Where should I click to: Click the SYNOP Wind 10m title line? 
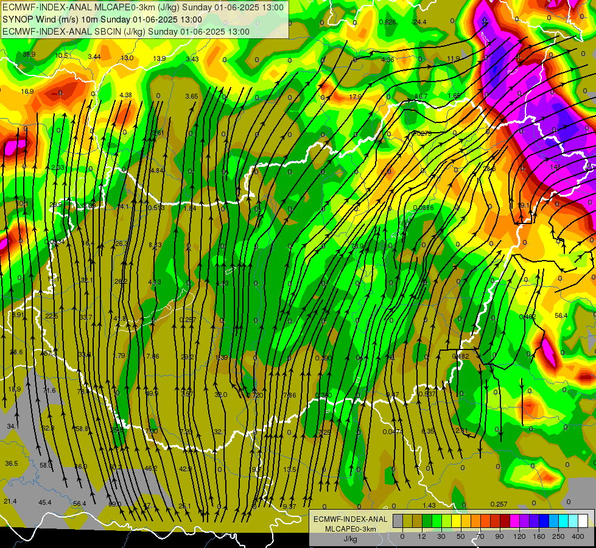pyautogui.click(x=102, y=19)
